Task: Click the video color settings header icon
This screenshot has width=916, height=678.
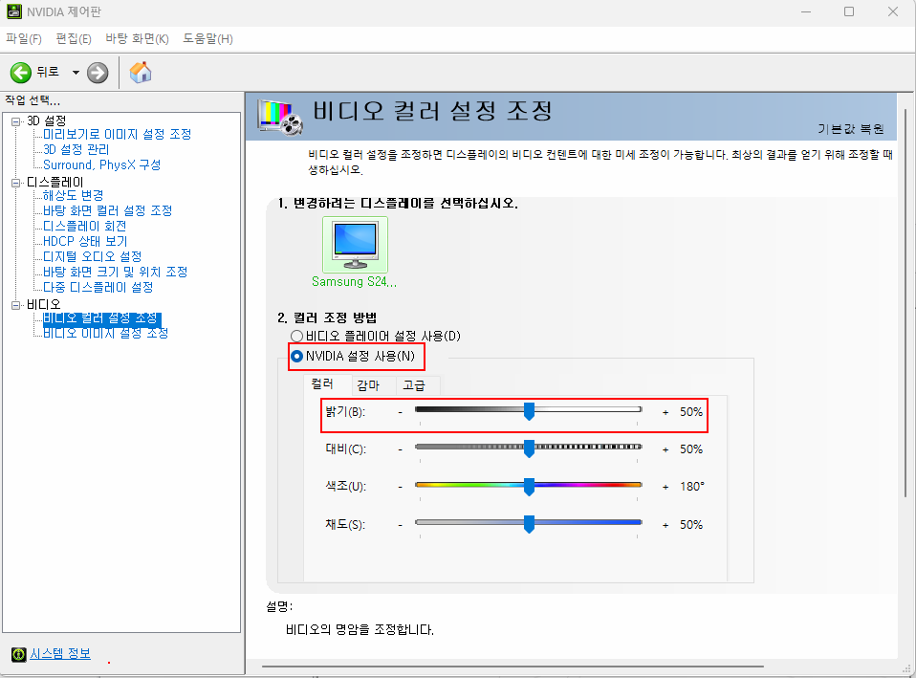Action: click(281, 117)
